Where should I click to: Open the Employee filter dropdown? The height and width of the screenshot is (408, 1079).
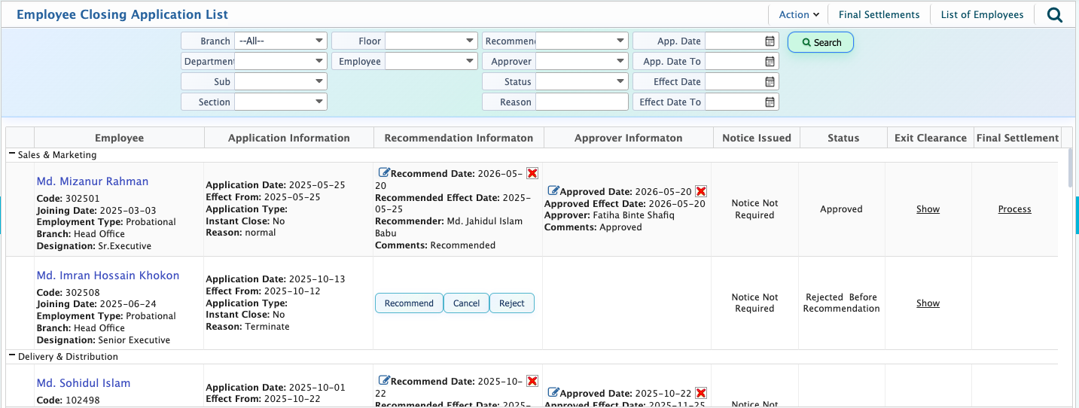tap(431, 61)
